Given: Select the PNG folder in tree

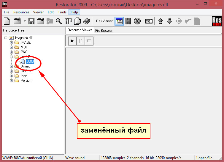Looking at the screenshot, I should pyautogui.click(x=24, y=52).
